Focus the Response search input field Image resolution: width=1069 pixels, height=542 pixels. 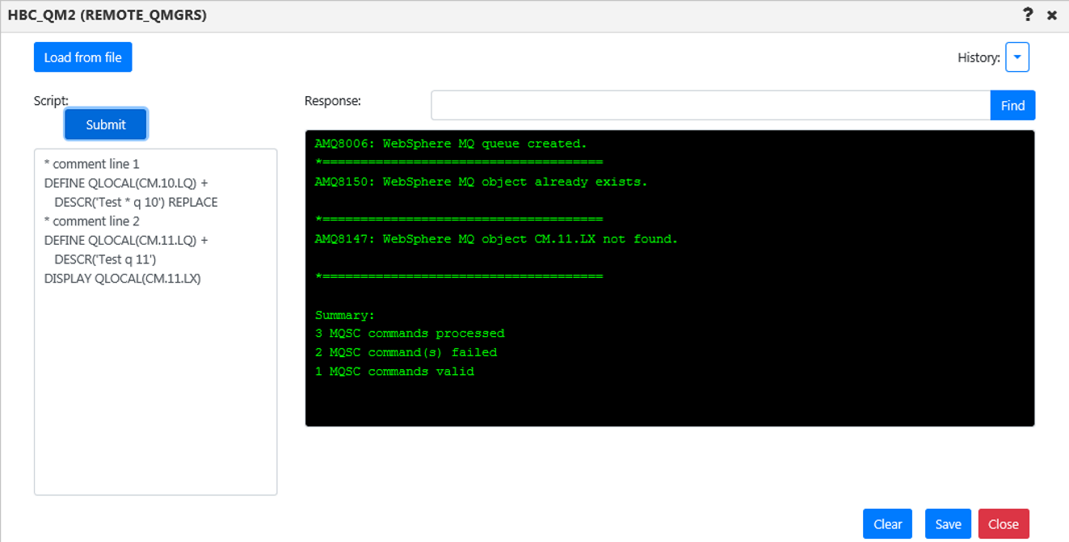pos(711,105)
